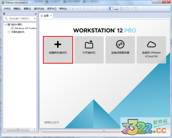Open the library search filter dropdown arrow
Image resolution: width=172 pixels, height=138 pixels.
[35, 19]
